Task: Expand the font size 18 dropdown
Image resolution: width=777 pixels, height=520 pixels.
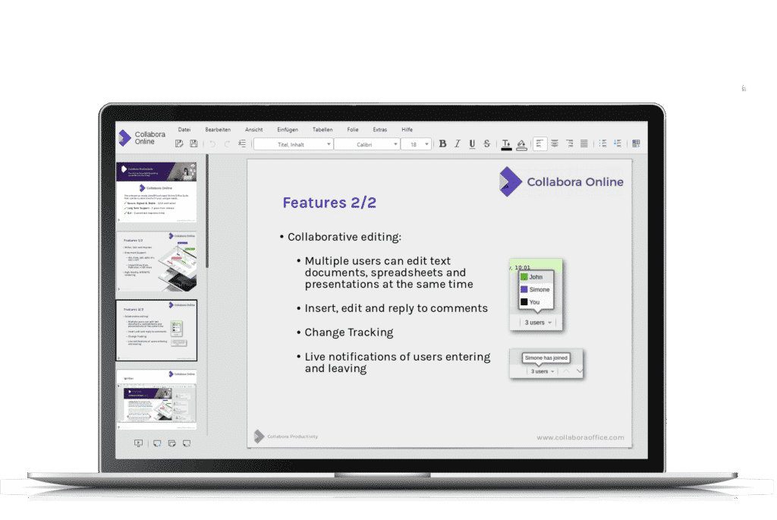Action: (426, 144)
